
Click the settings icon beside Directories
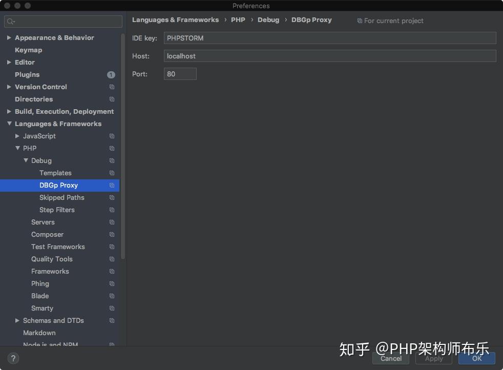pos(112,99)
